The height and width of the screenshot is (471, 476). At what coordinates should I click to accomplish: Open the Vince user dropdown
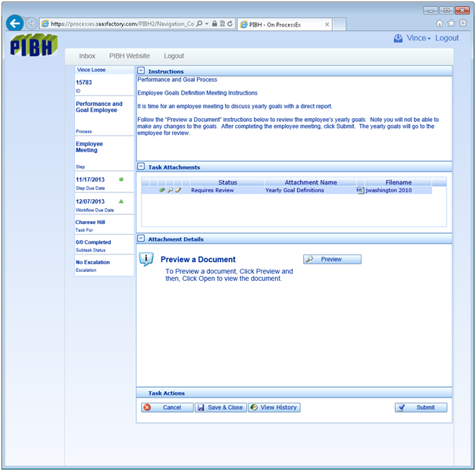click(418, 38)
